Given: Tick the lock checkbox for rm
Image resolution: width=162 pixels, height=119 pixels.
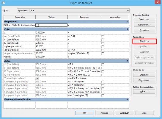Looking at the screenshot, I should point(103,36).
